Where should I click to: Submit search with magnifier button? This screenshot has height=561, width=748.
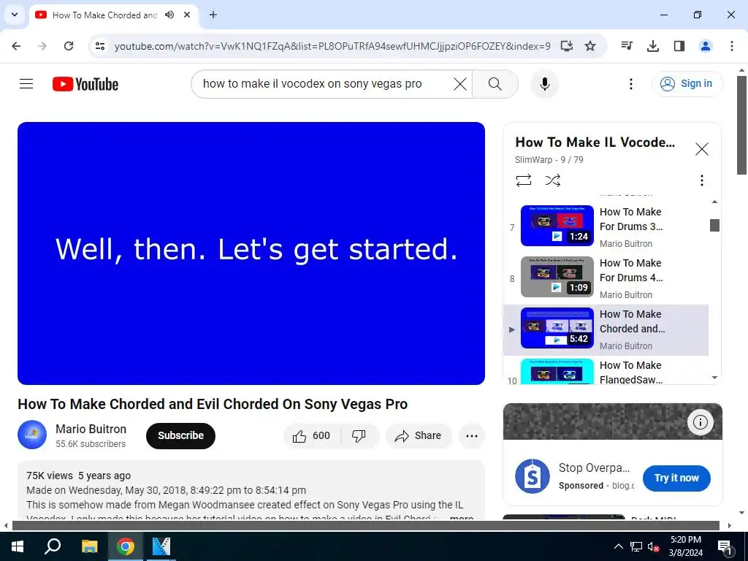pyautogui.click(x=495, y=84)
